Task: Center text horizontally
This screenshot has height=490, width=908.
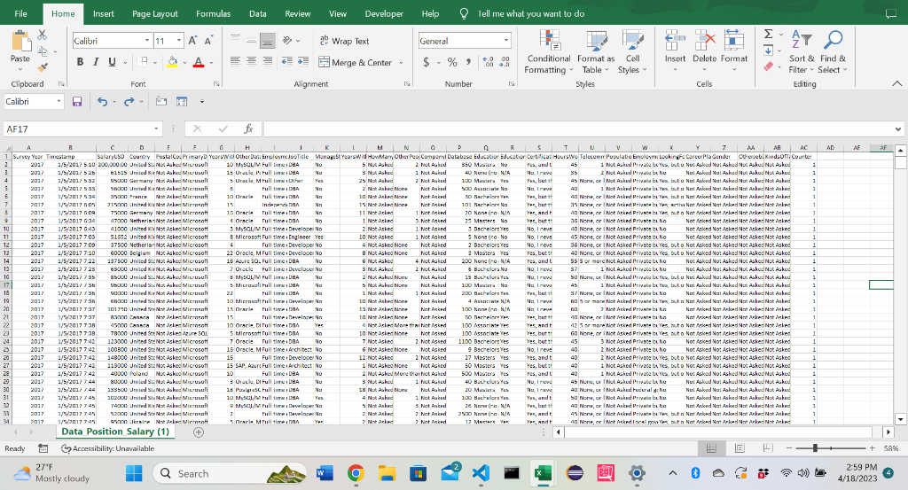Action: [251, 61]
